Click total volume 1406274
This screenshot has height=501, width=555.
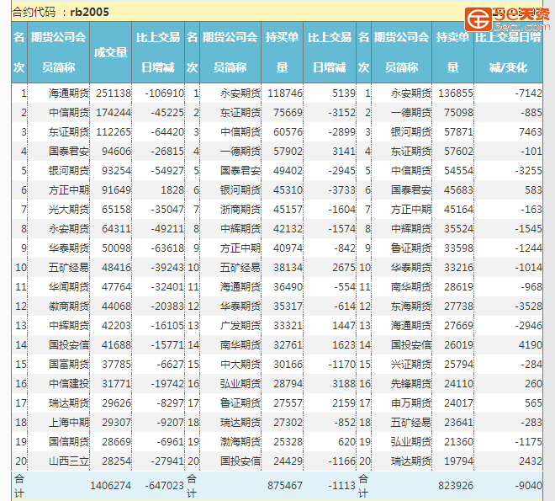tap(110, 485)
